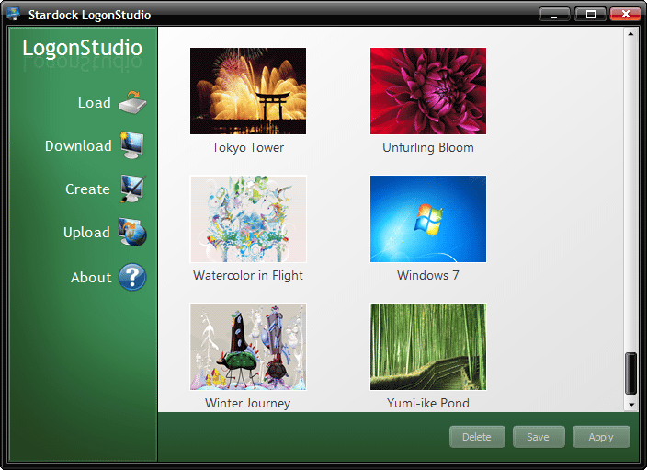Click the scrollbar down arrow
The image size is (647, 470).
click(x=630, y=405)
